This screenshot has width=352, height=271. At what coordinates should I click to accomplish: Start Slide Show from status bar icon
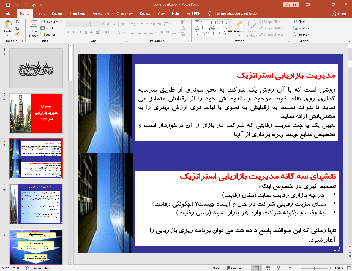click(x=290, y=268)
